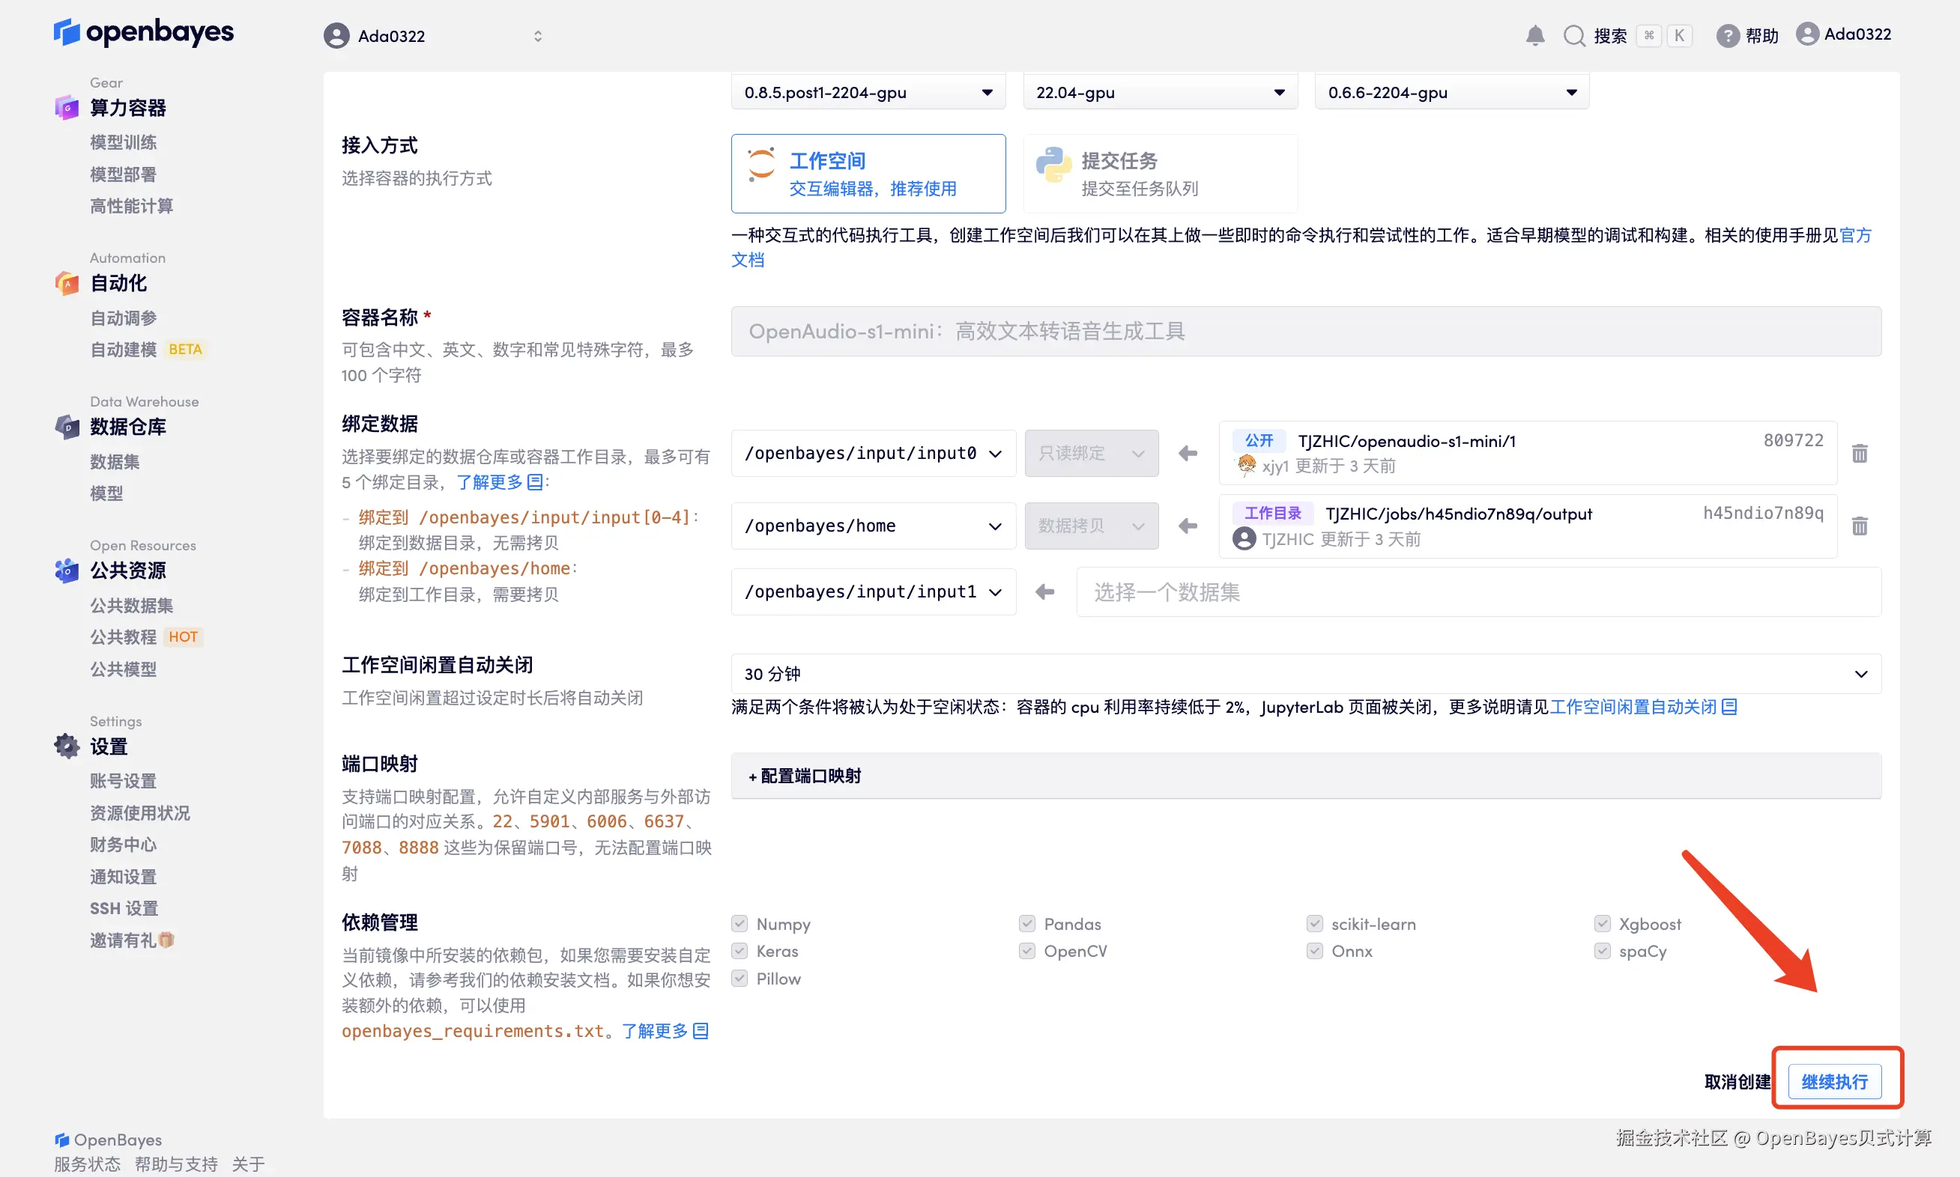Click the notification bell icon
1960x1177 pixels.
(1534, 36)
